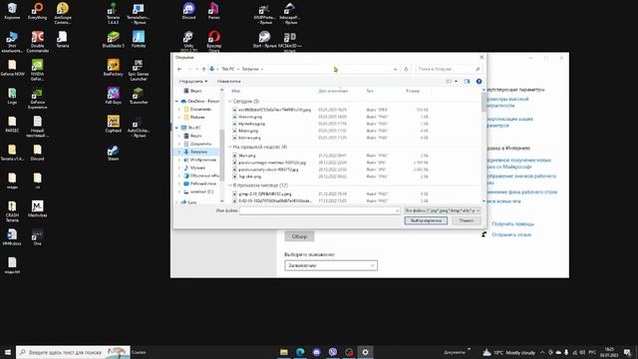Click the Новая папка button
The width and height of the screenshot is (638, 359).
pyautogui.click(x=228, y=82)
